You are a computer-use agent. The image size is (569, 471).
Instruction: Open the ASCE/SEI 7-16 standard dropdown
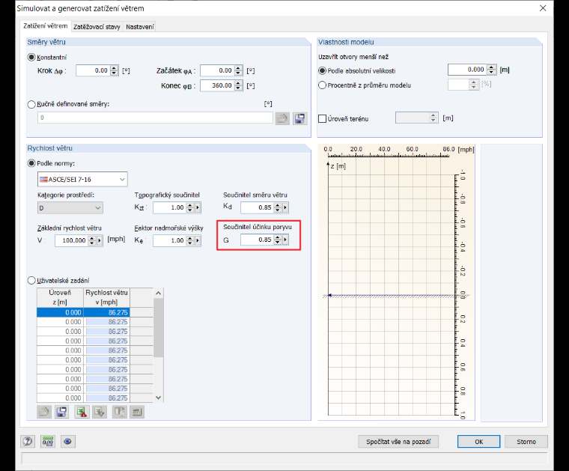tap(82, 179)
